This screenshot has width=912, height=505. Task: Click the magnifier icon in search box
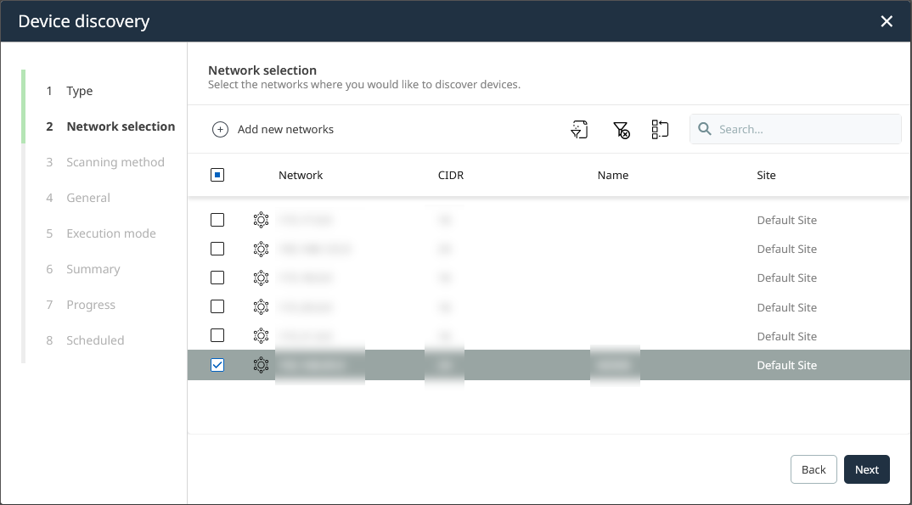[x=704, y=129]
